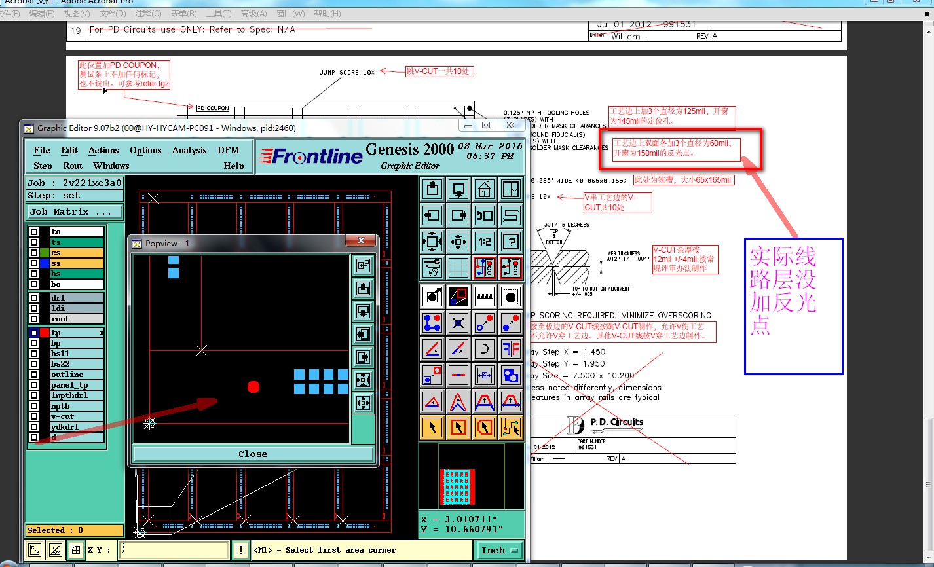Open the File menu in Genesis
The image size is (934, 567).
point(42,150)
